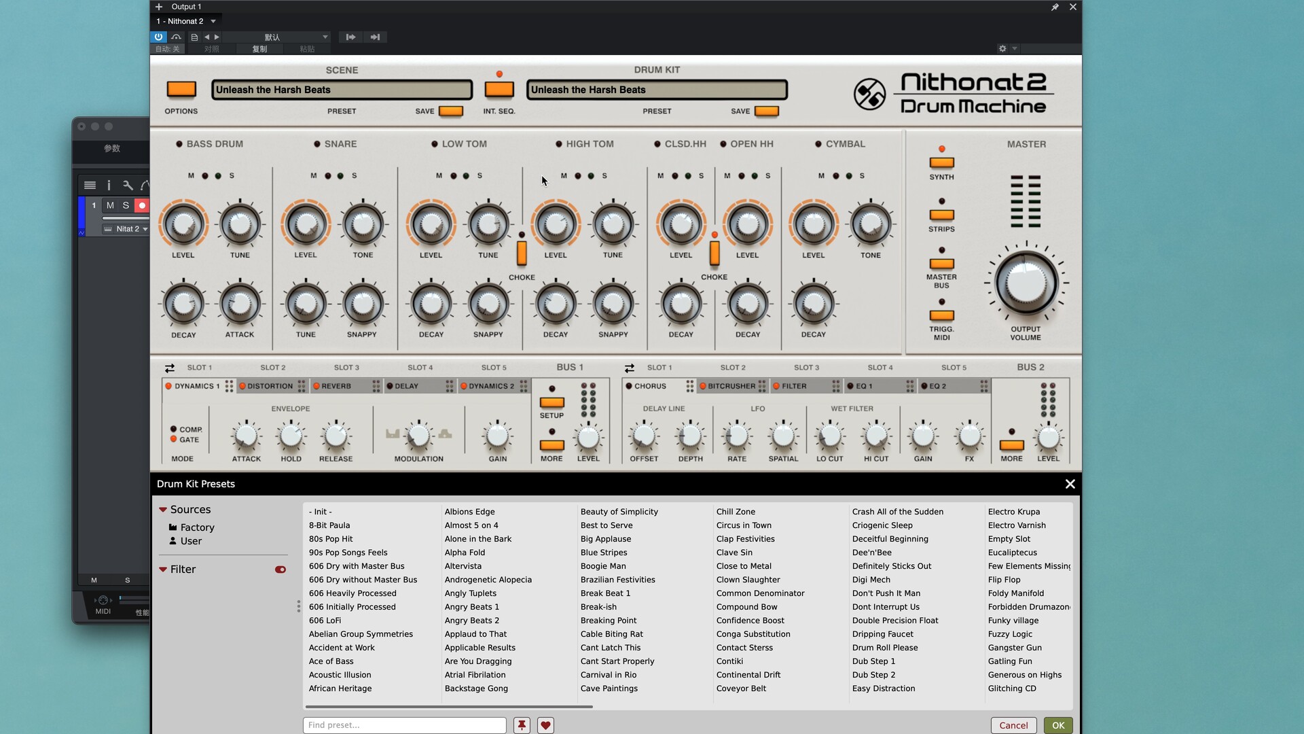Open dropdown arrow beside settings gear
The height and width of the screenshot is (734, 1304).
tap(1015, 49)
